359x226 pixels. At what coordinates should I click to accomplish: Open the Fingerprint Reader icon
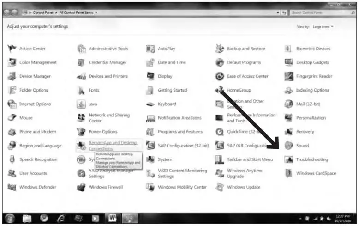pyautogui.click(x=288, y=76)
